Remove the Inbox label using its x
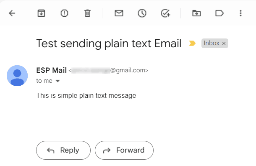256x166 pixels. 224,43
